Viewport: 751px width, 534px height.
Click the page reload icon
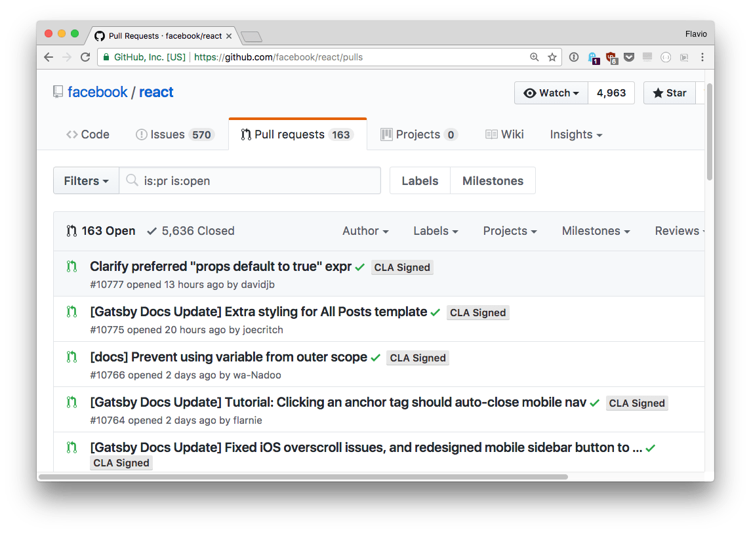(85, 57)
